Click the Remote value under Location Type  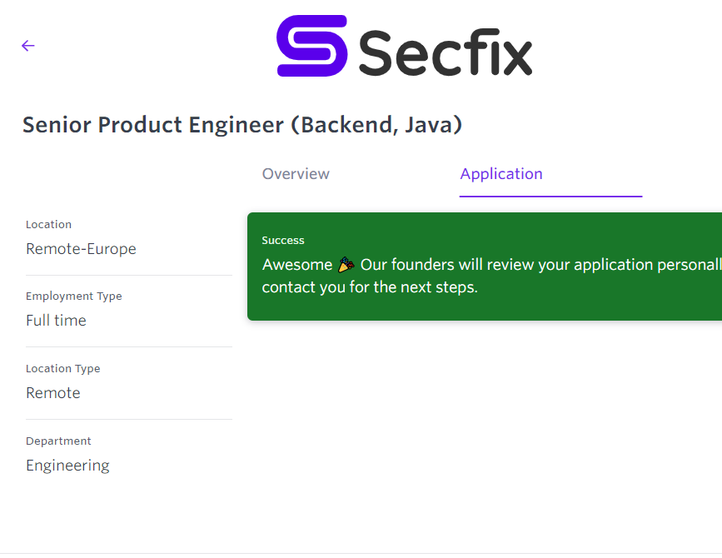pyautogui.click(x=53, y=393)
